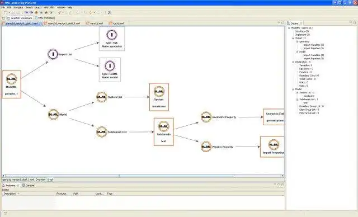Select the import node named geometry
The width and height of the screenshot is (358, 217).
click(112, 39)
